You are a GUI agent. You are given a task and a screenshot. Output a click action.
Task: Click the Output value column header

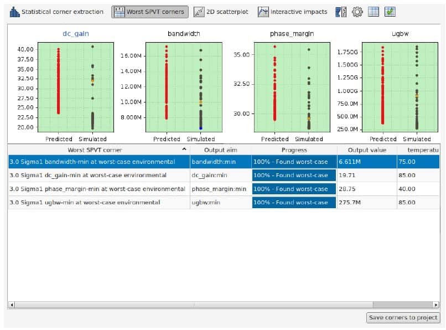[x=367, y=149]
